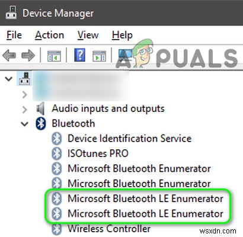Image resolution: width=243 pixels, height=237 pixels.
Task: Open the Help question mark icon
Action: click(x=80, y=55)
